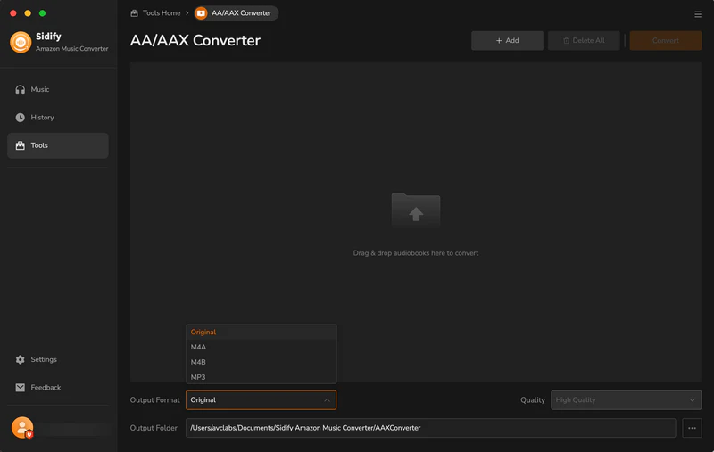
Task: Open the Quality dropdown
Action: click(627, 400)
